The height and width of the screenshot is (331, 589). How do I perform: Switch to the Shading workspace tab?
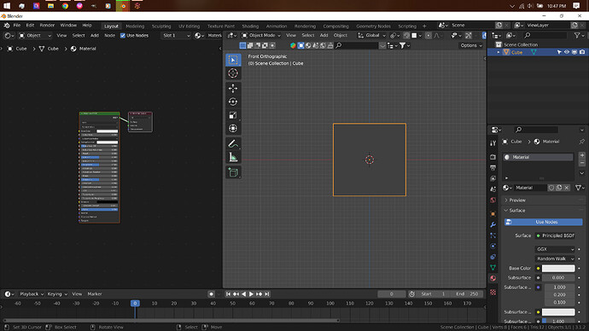(x=250, y=26)
